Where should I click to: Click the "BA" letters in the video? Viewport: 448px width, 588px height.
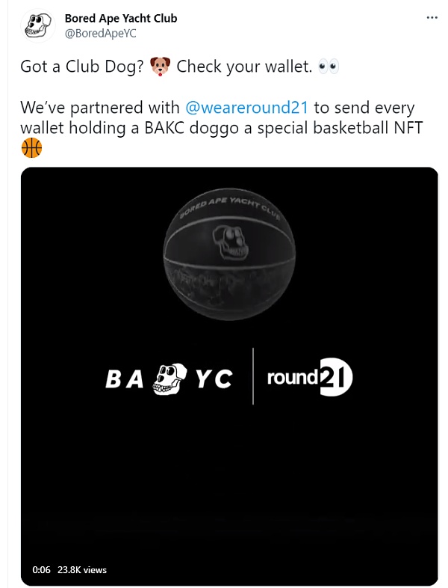[124, 380]
